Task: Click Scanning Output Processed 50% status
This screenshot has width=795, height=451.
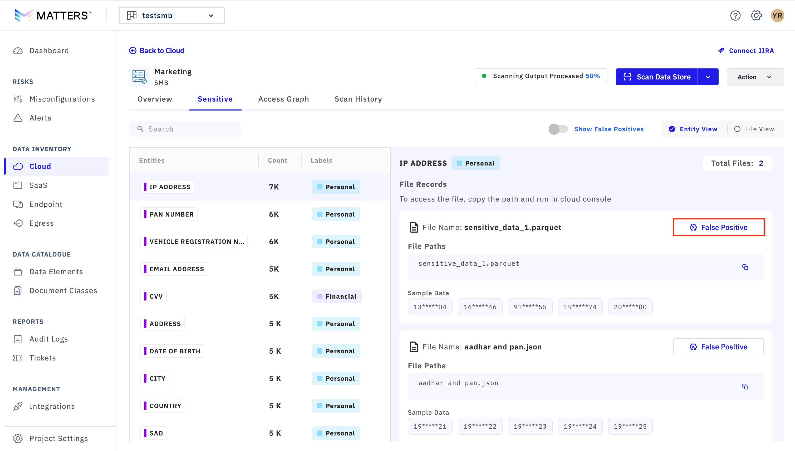Action: point(541,76)
